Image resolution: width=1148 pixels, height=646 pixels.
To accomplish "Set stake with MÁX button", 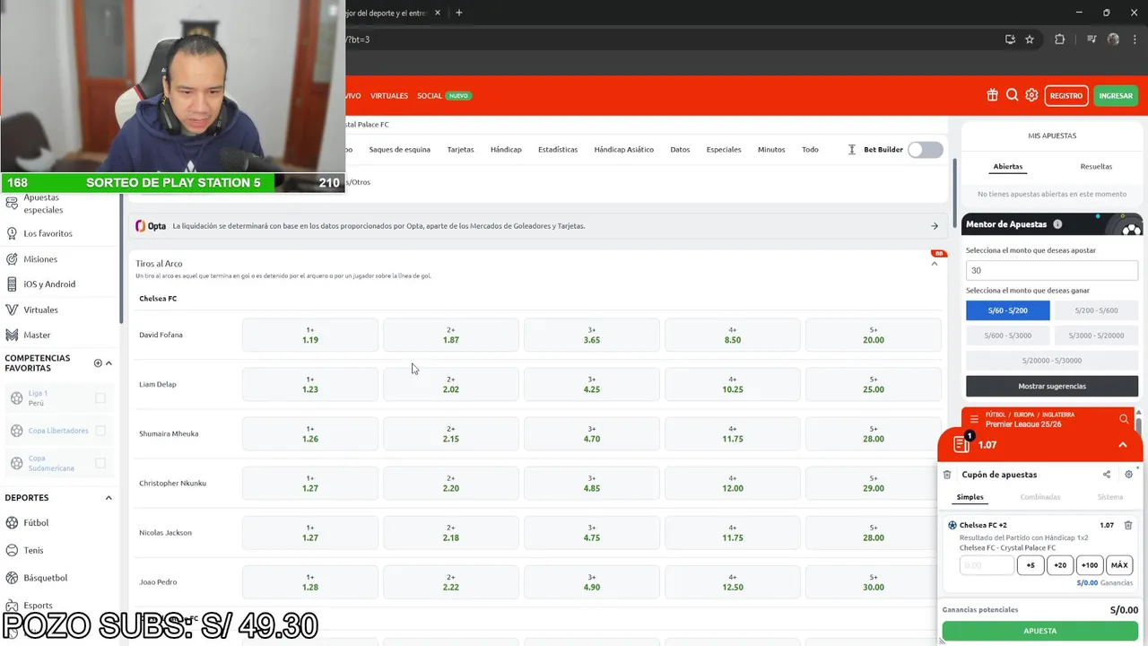I will pos(1118,565).
